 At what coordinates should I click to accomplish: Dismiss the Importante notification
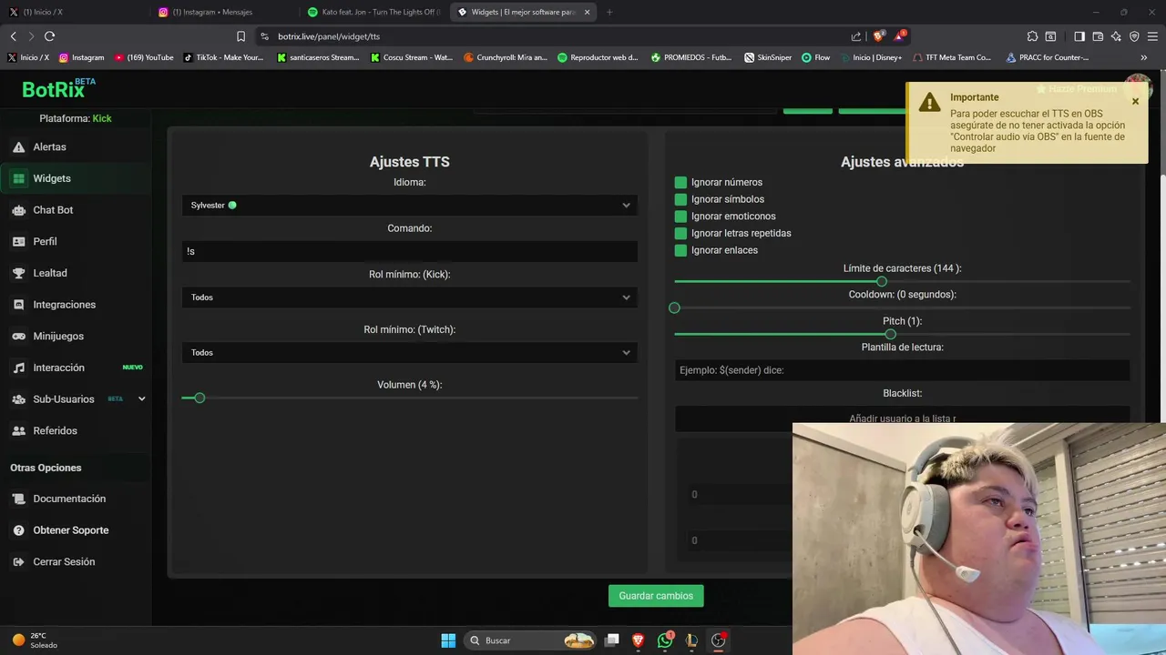(1135, 101)
